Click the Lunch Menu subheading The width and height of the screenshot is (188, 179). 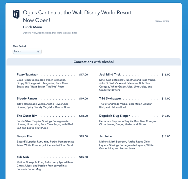point(32,27)
